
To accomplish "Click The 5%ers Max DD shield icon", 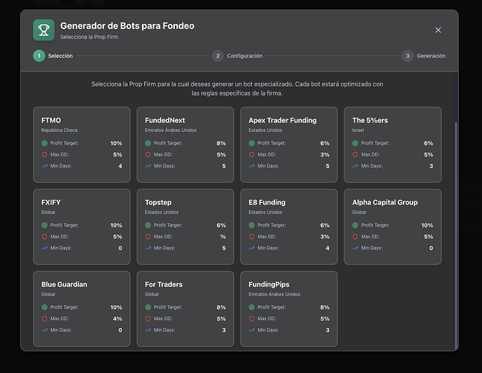I will pos(356,154).
